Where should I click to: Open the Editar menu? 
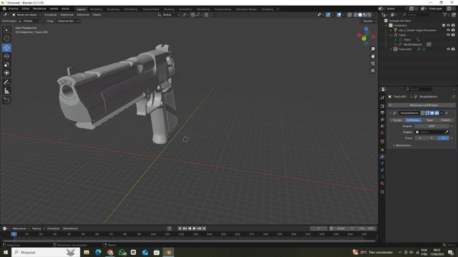click(25, 9)
